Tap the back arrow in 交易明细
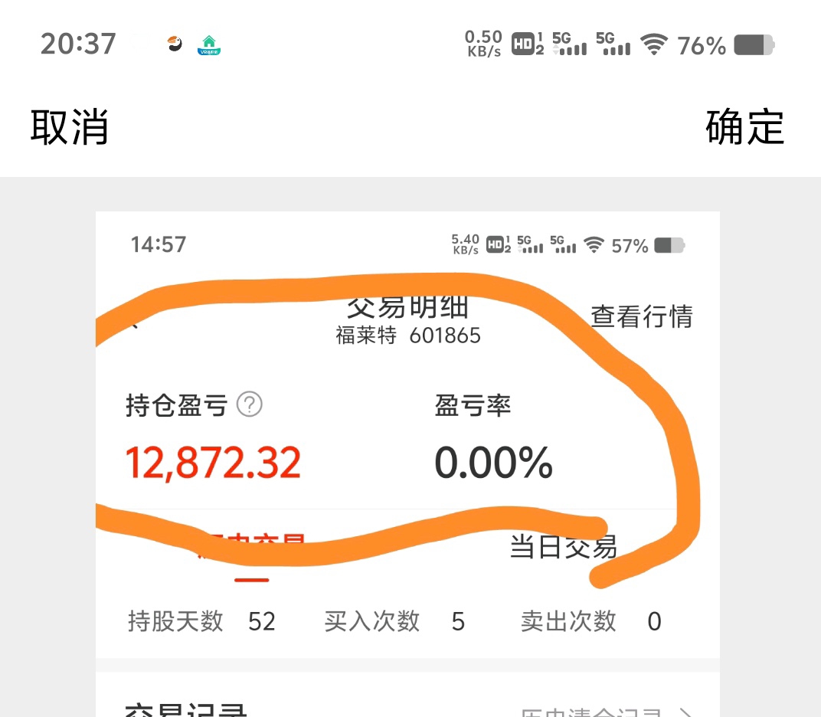Screen dimensions: 821x717 tap(134, 326)
